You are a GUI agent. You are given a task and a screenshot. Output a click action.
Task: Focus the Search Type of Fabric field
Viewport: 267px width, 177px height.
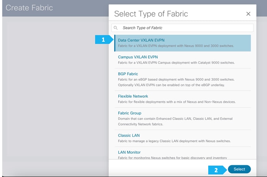182,28
